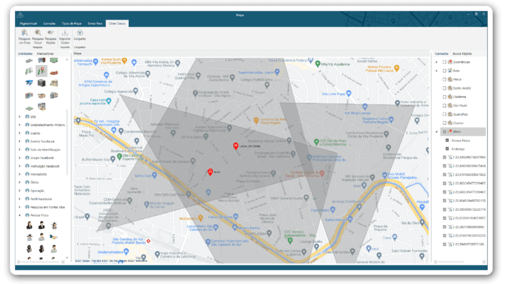Click the red ALVO marker on the map

click(x=210, y=172)
